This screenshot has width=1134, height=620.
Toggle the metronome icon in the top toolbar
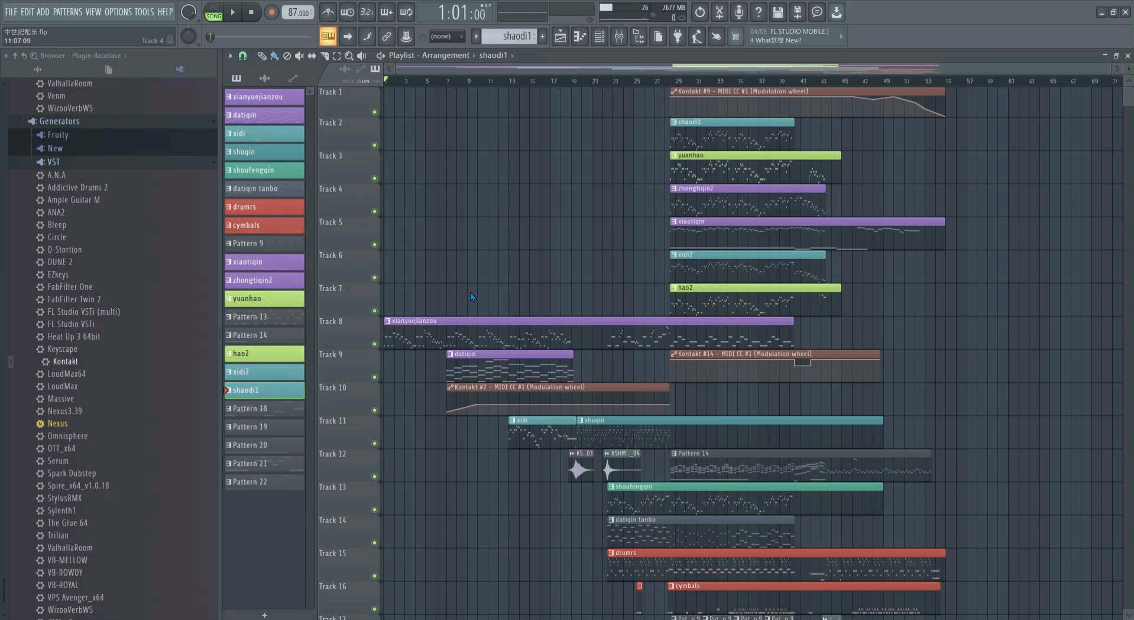pos(328,12)
